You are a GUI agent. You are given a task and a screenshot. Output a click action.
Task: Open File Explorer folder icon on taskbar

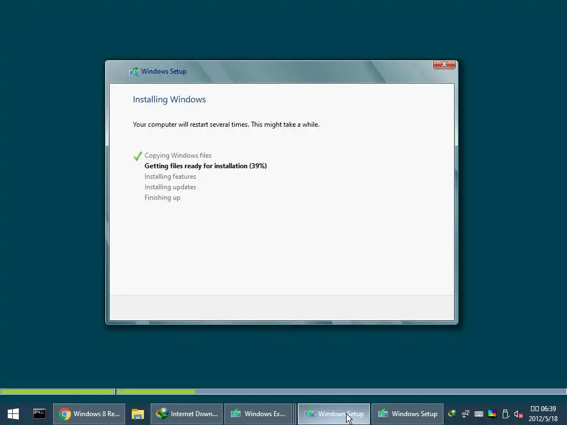click(138, 414)
